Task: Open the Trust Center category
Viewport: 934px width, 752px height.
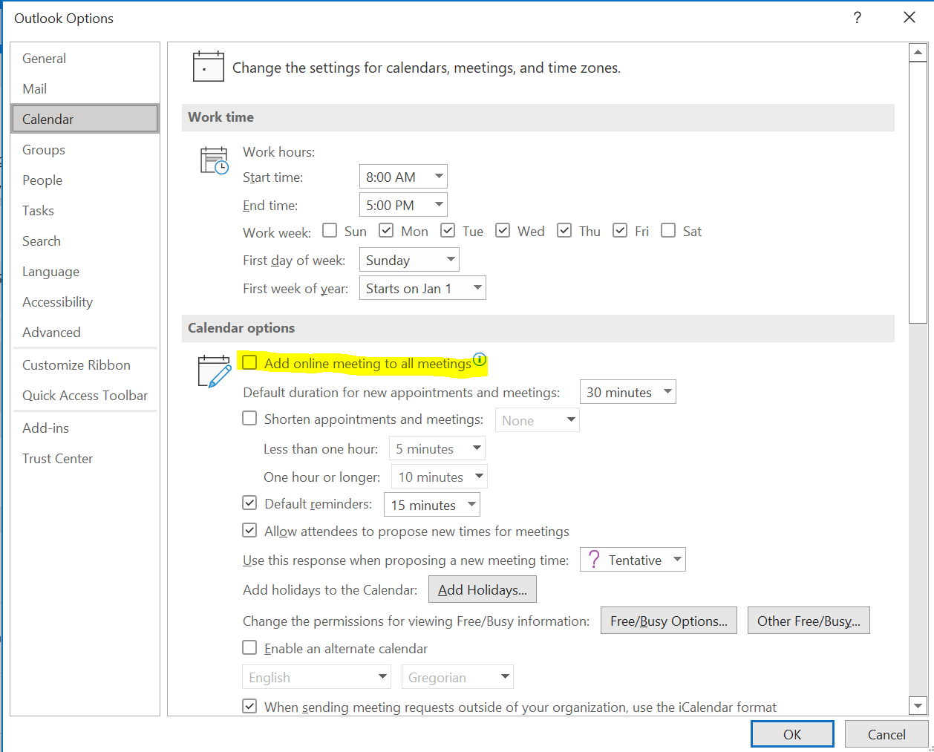Action: 85,458
